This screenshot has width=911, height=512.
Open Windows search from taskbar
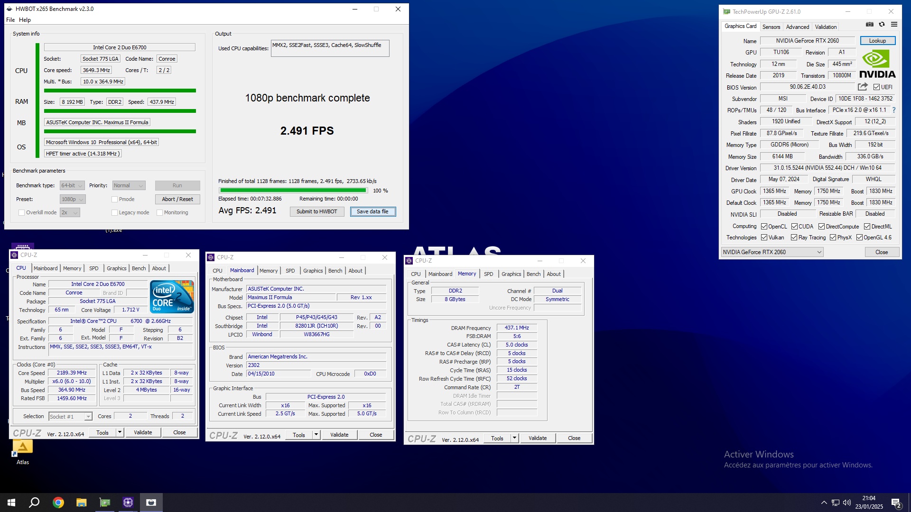point(34,503)
